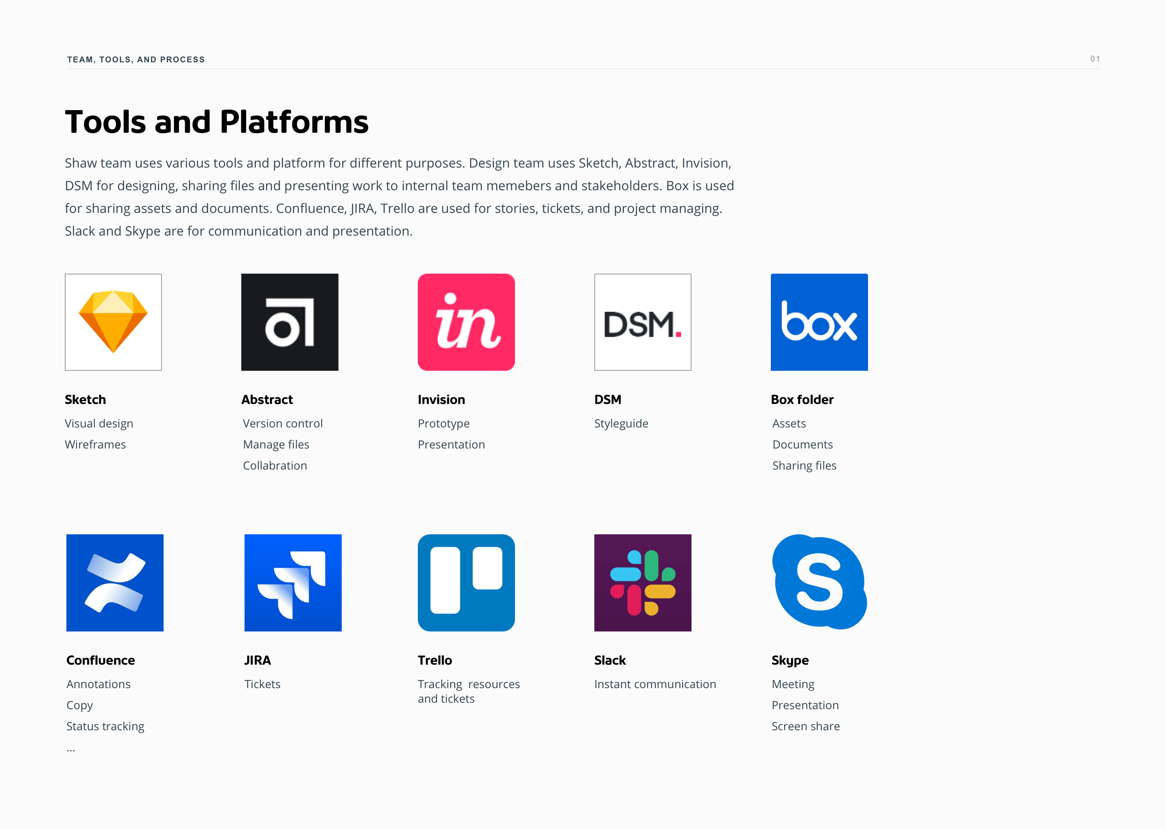Click the page number 01
Viewport: 1166px width, 829px height.
(x=1095, y=59)
